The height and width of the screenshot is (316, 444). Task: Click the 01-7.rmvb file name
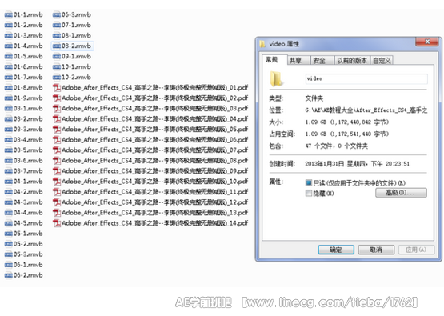click(28, 77)
